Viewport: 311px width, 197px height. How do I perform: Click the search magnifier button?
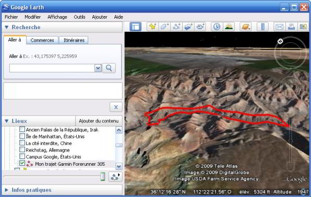pyautogui.click(x=109, y=68)
